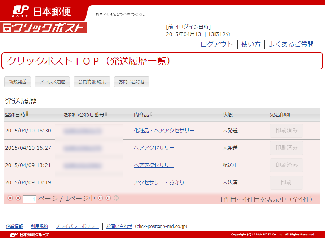Click the 1件目～4件目を表示中 record count text

pos(266,199)
